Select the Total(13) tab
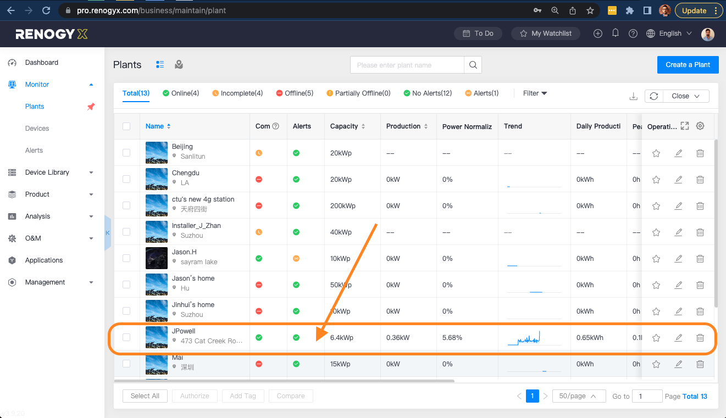 pos(136,93)
